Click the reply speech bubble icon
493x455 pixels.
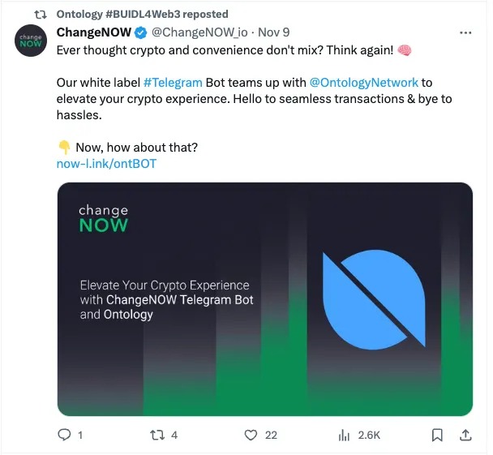66,436
